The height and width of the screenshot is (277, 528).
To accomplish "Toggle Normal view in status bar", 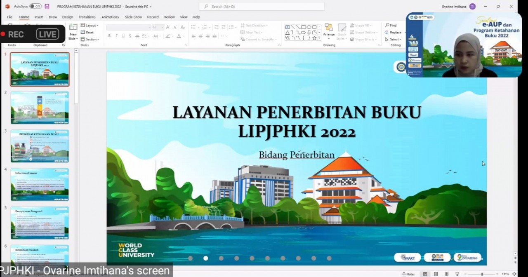I will [425, 274].
